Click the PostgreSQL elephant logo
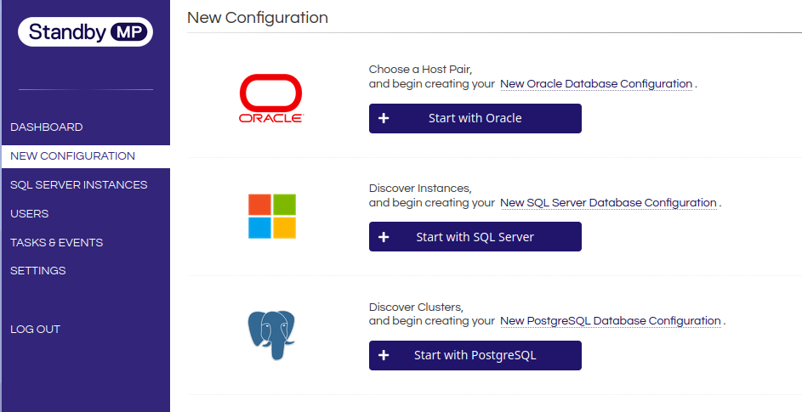The width and height of the screenshot is (802, 412). (271, 335)
